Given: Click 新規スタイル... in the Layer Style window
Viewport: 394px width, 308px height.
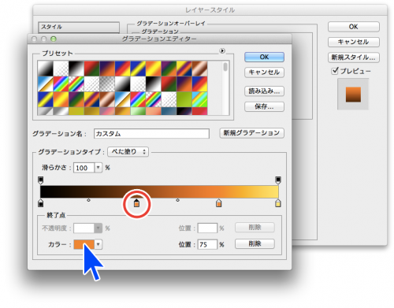Looking at the screenshot, I should coord(354,58).
